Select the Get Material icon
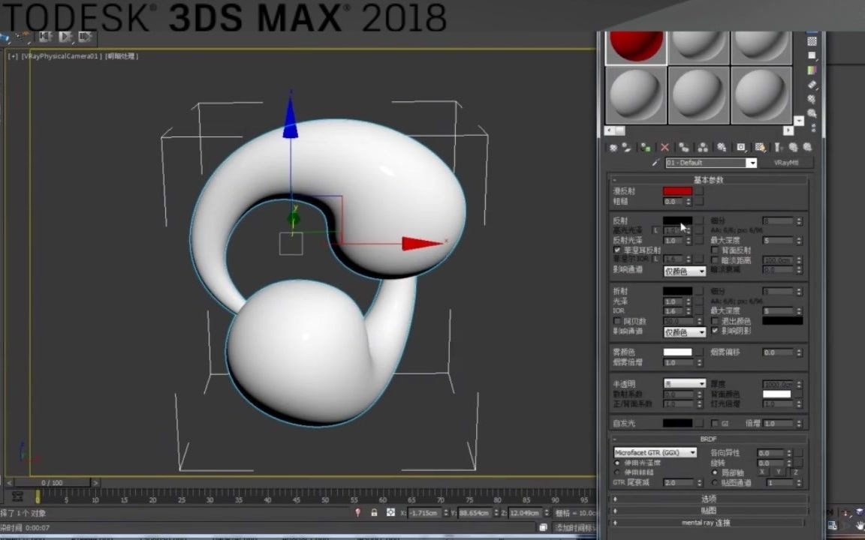This screenshot has height=540, width=865. [x=612, y=147]
